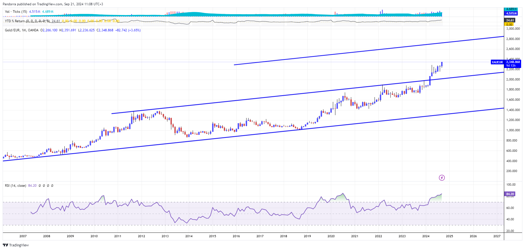The height and width of the screenshot is (250, 525).
Task: Click the 2010 label on time axis
Action: click(94, 236)
